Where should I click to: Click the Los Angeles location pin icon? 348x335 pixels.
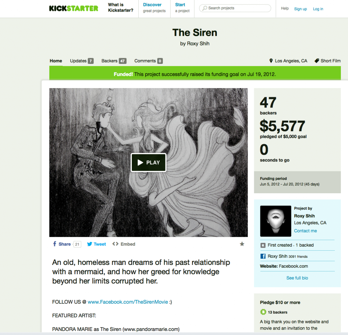click(271, 61)
